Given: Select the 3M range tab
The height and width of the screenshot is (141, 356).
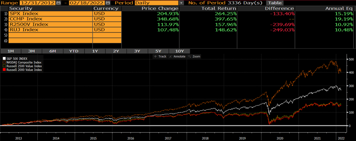Looking at the screenshot, I should (x=31, y=51).
